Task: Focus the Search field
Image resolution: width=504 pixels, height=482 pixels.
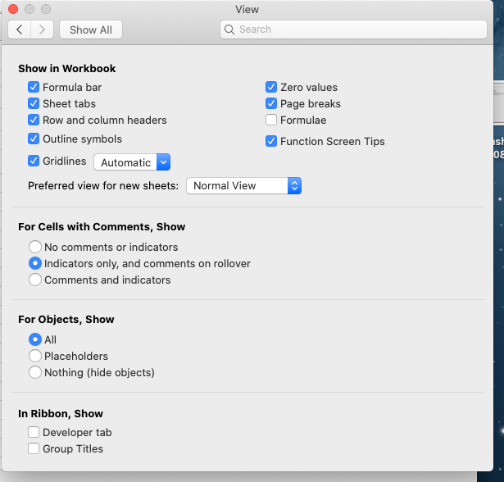Action: coord(353,30)
